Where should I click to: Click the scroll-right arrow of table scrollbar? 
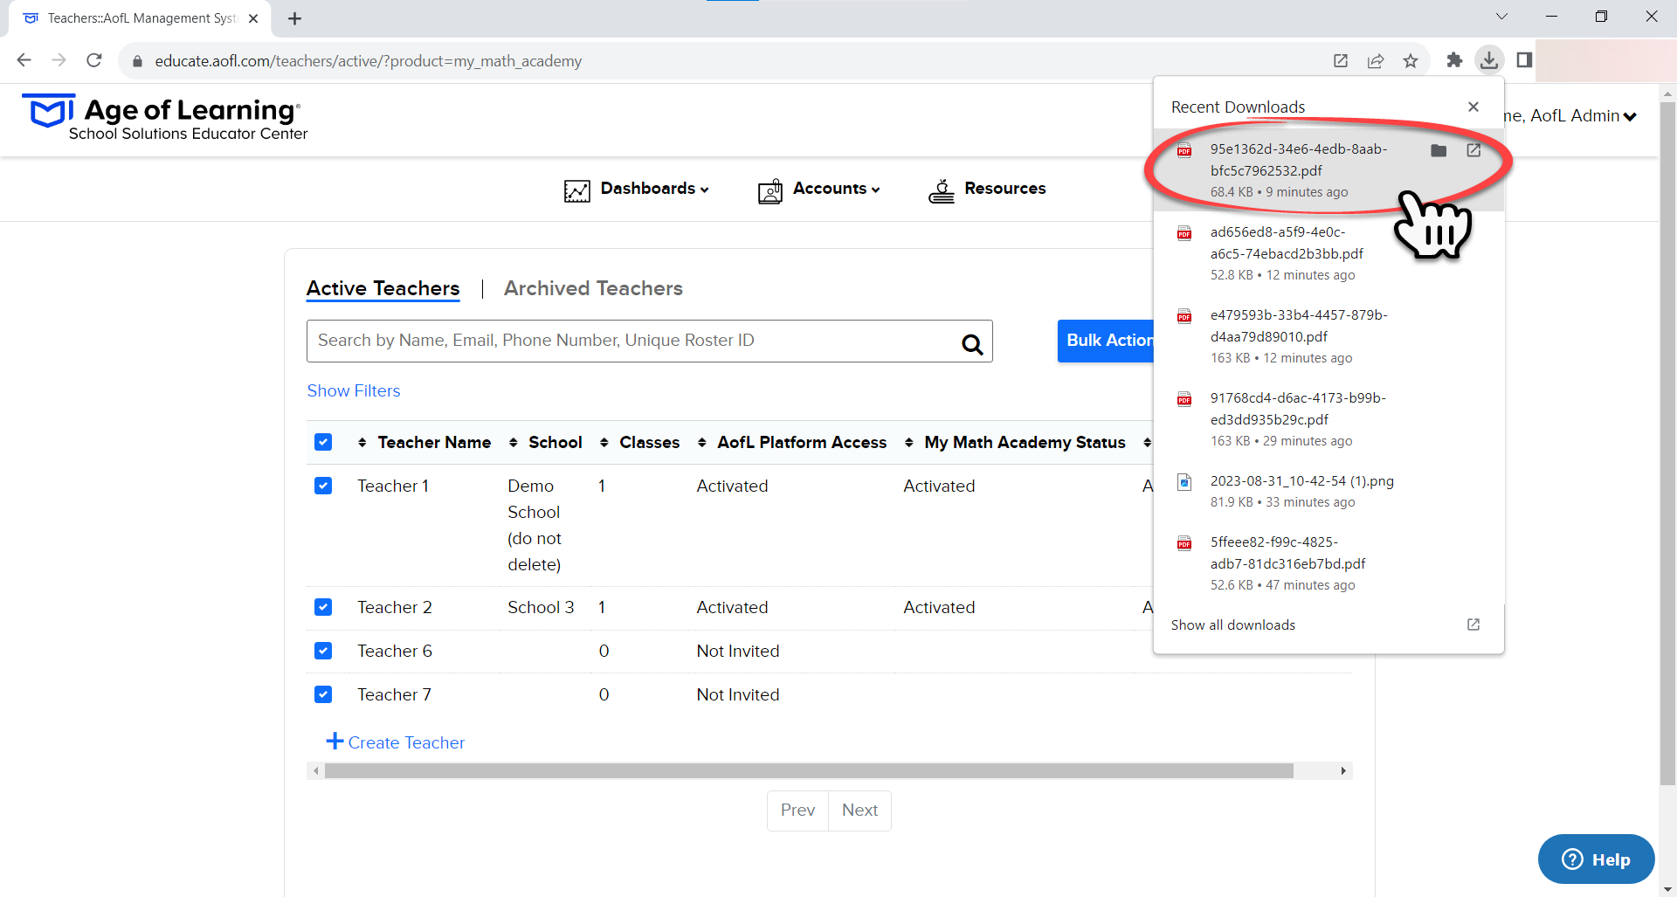click(x=1343, y=770)
